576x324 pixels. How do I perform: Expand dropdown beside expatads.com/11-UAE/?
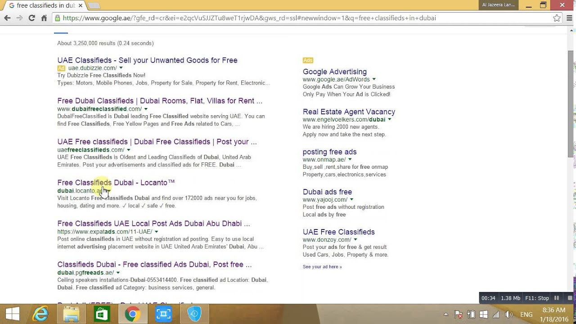157,232
